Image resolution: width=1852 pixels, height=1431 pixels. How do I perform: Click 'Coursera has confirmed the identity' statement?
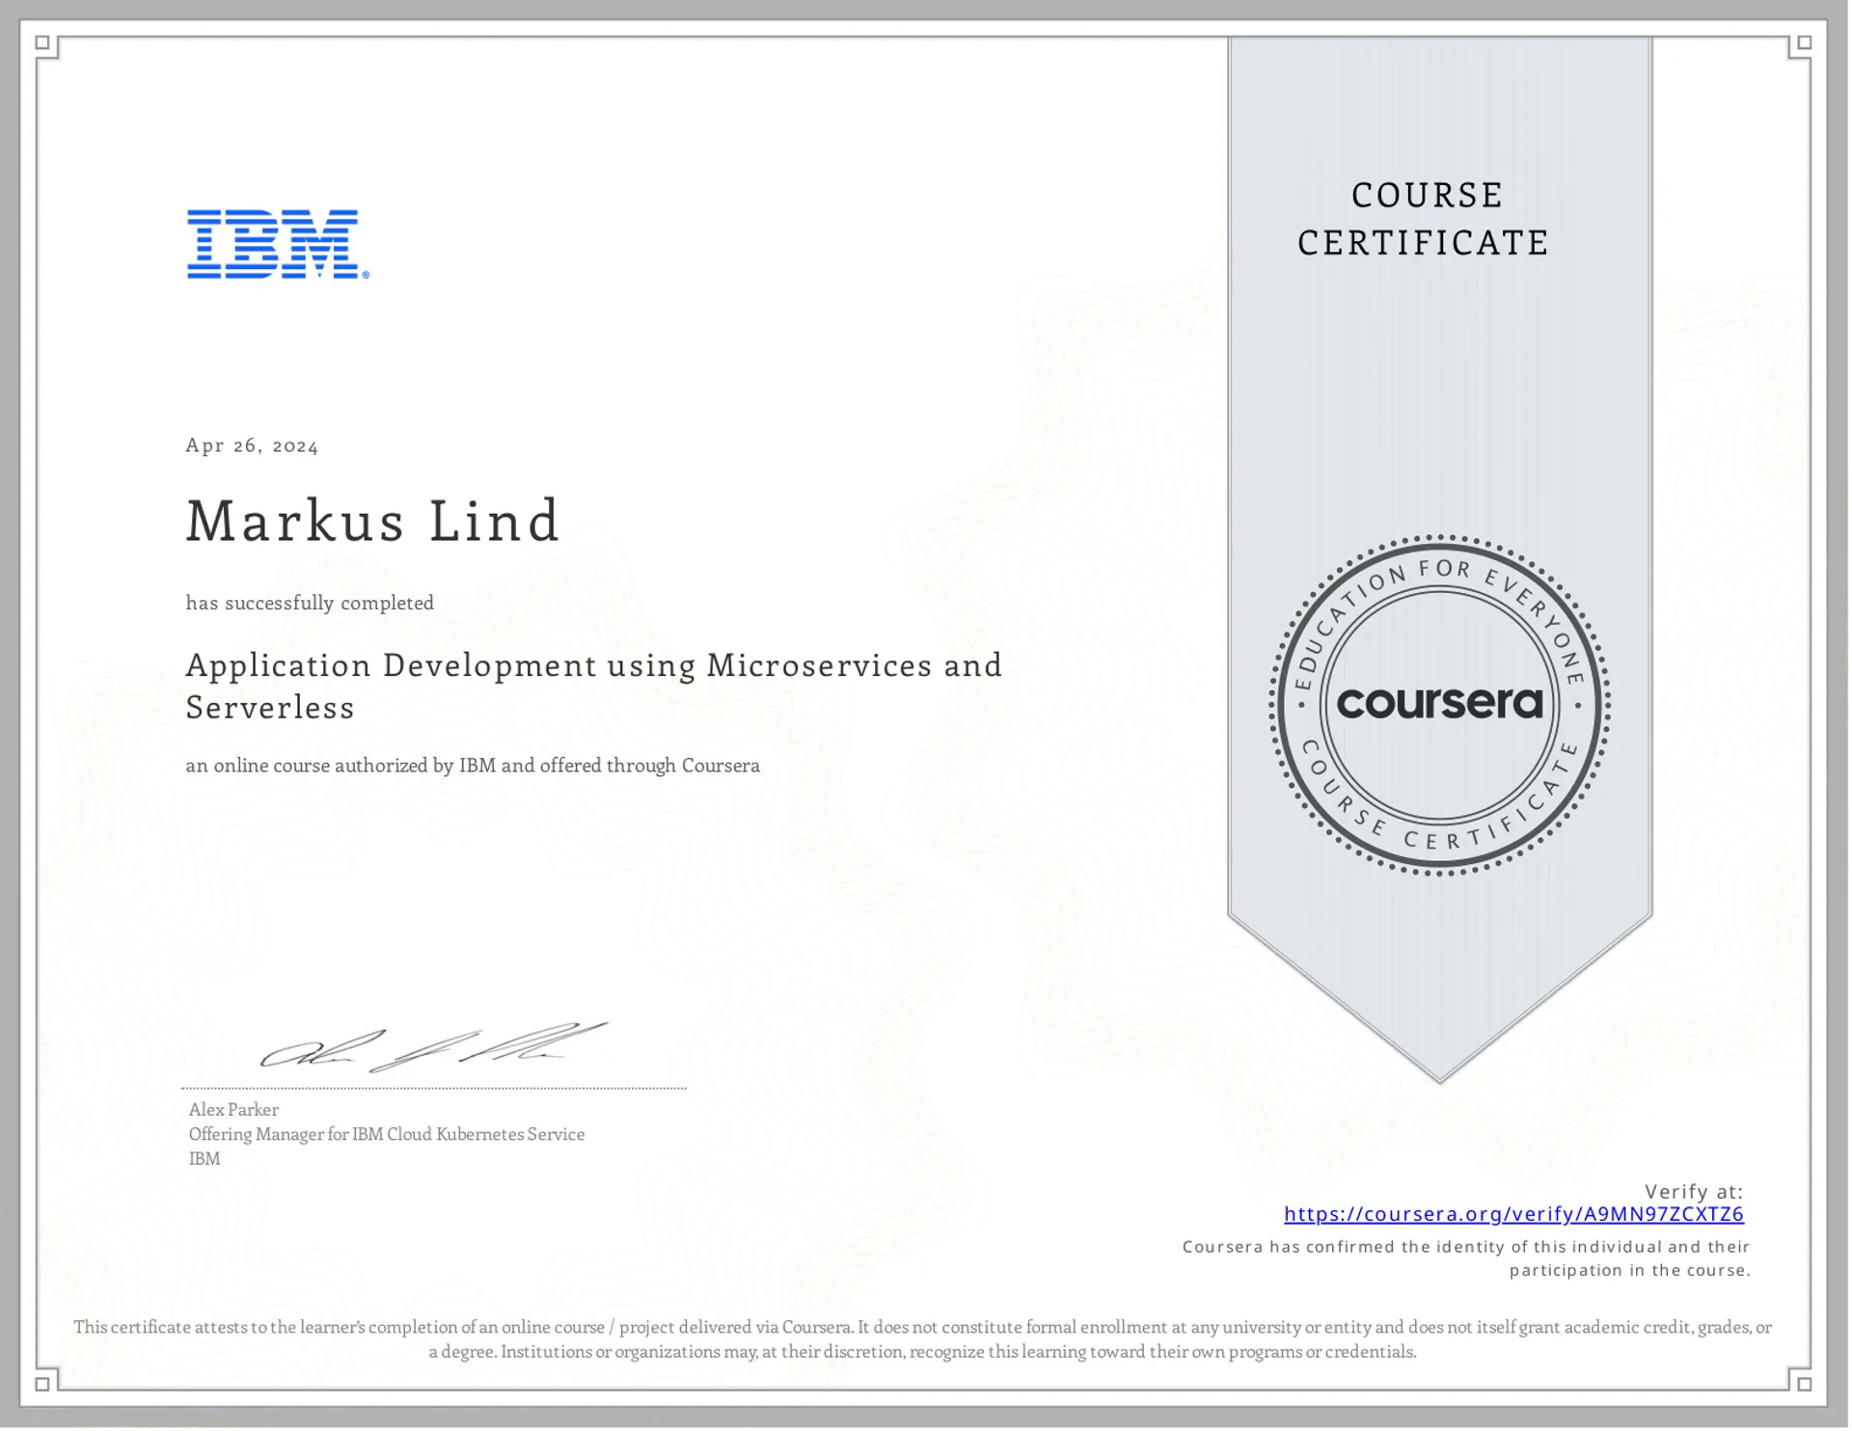click(1468, 1259)
